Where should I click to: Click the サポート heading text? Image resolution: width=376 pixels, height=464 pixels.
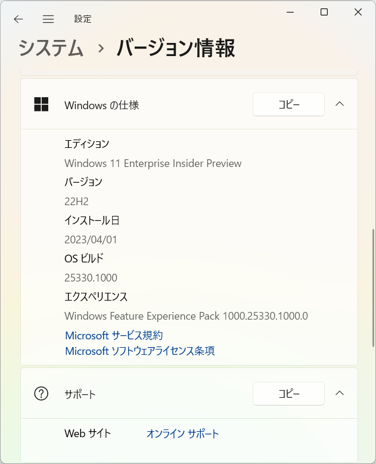click(x=80, y=394)
